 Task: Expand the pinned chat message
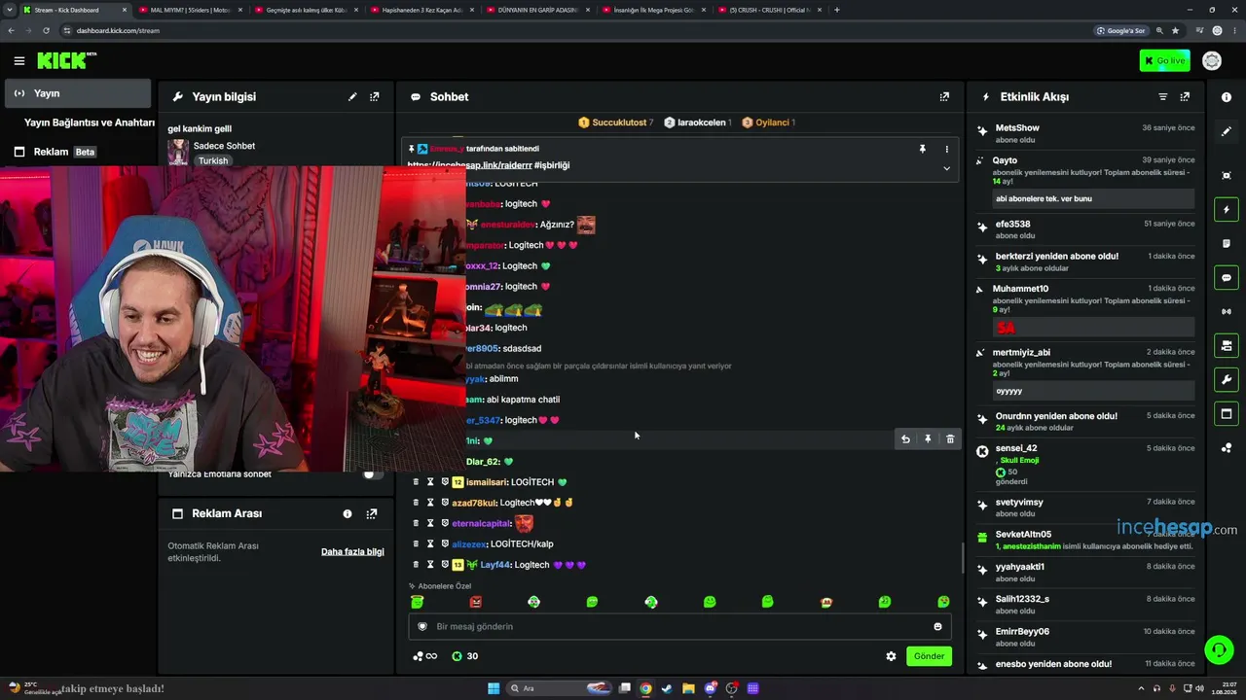(946, 168)
